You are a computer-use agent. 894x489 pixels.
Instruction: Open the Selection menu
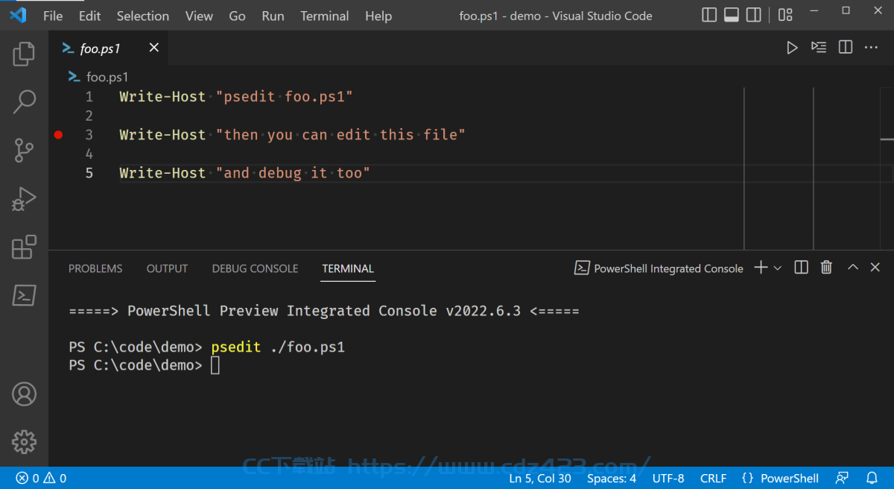[x=143, y=16]
